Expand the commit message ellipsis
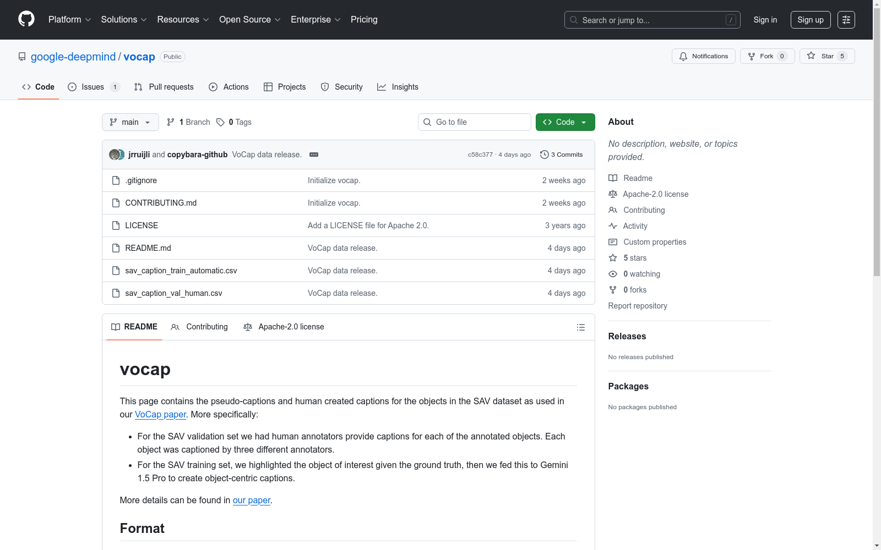The image size is (881, 550). (314, 155)
